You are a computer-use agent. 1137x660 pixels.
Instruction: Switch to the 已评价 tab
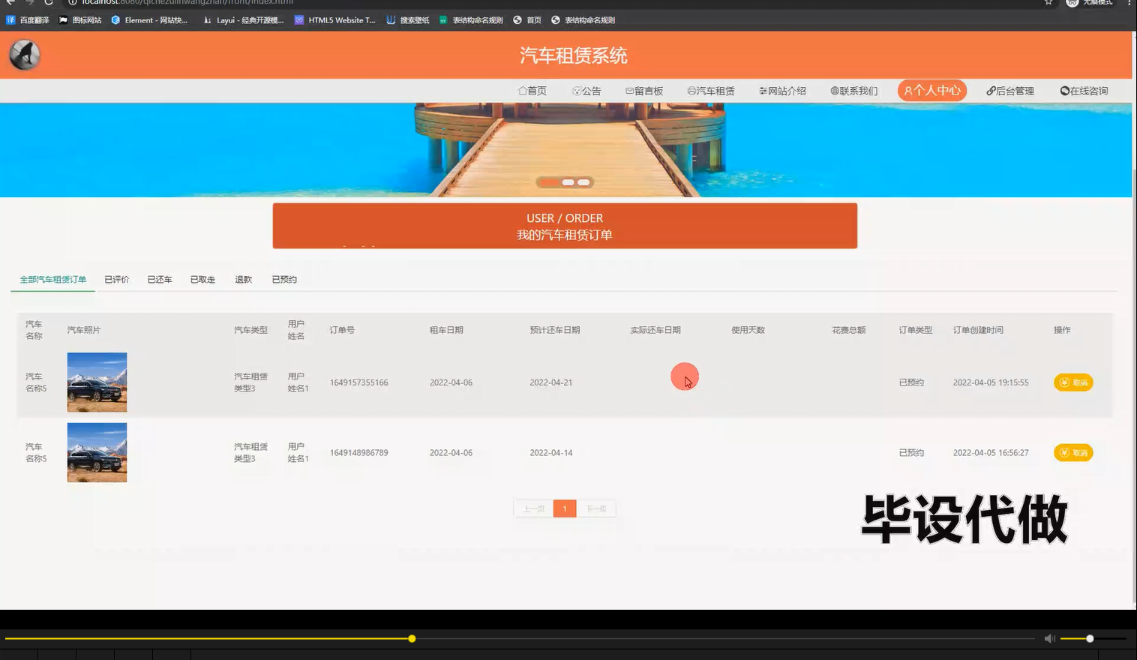pyautogui.click(x=116, y=278)
